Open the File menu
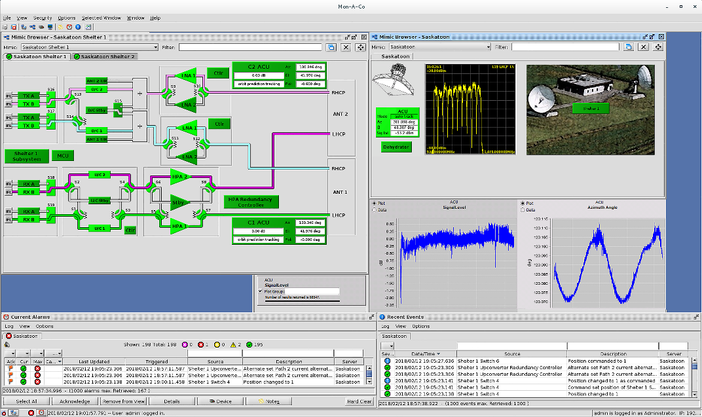Screen dimensions: 702x417 pyautogui.click(x=7, y=18)
